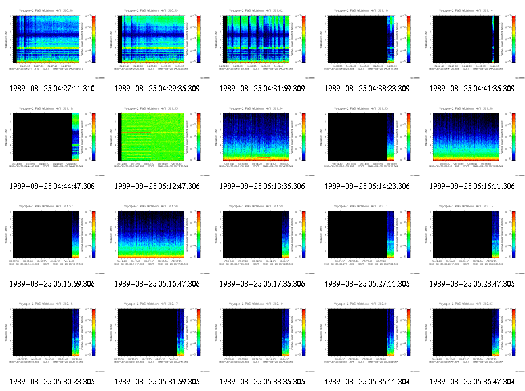The width and height of the screenshot is (525, 391).
Task: Click caption 1989-08-25 04:27:11.310
Action: [52, 89]
